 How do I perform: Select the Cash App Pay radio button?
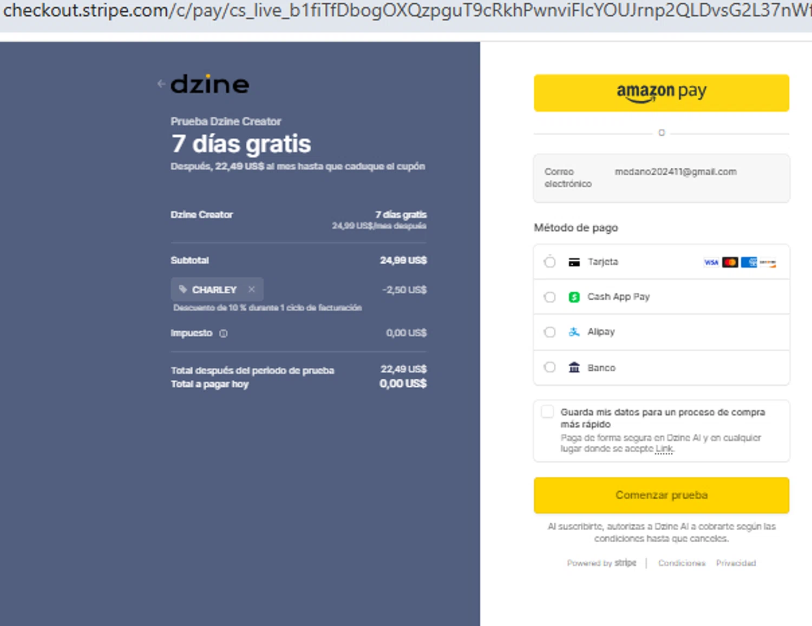[x=549, y=297]
